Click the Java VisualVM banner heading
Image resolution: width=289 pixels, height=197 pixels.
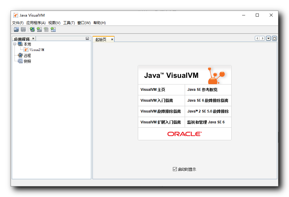[x=171, y=75]
